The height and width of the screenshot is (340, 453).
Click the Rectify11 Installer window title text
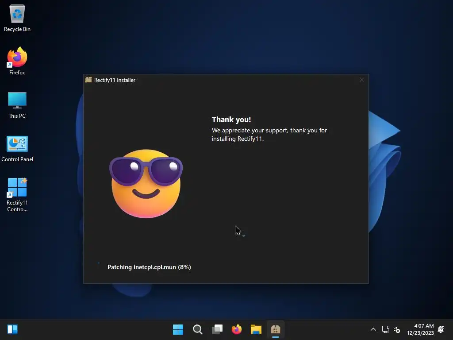(x=115, y=80)
